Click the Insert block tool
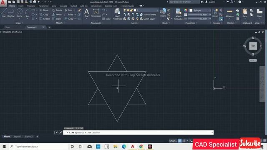The width and height of the screenshot is (267, 150). click(x=163, y=13)
